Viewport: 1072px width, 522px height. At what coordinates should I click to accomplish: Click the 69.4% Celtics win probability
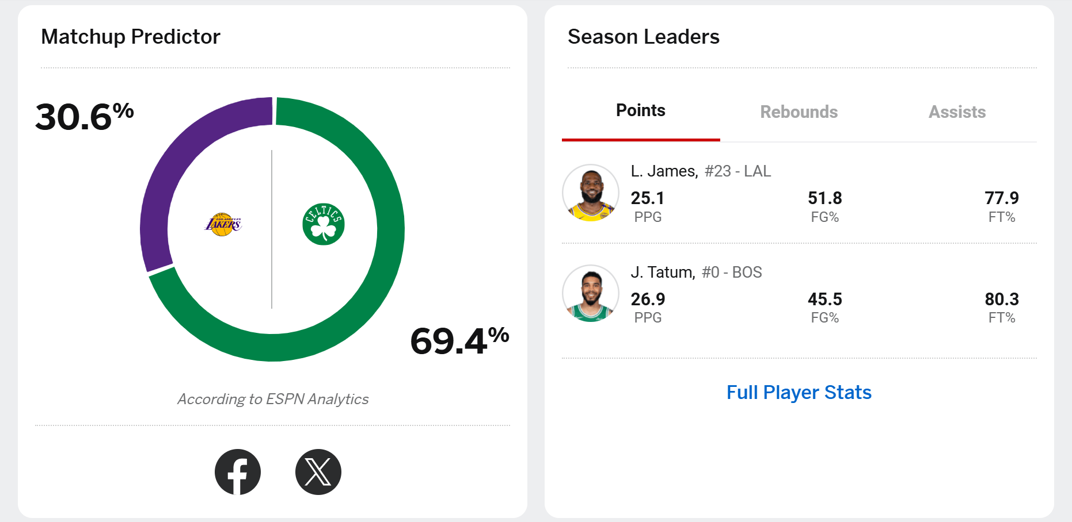tap(459, 340)
